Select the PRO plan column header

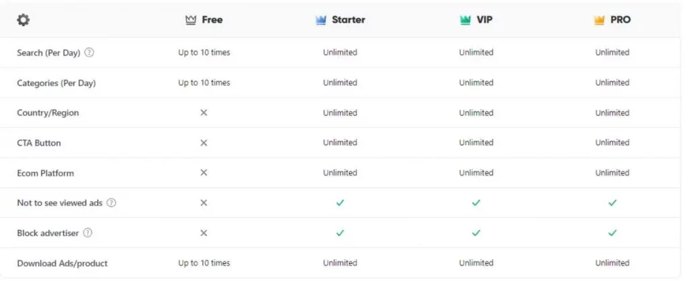pyautogui.click(x=612, y=19)
